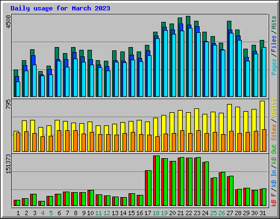The width and height of the screenshot is (280, 219).
Task: Click the 4508 axis maximum value
Action: (x=8, y=22)
